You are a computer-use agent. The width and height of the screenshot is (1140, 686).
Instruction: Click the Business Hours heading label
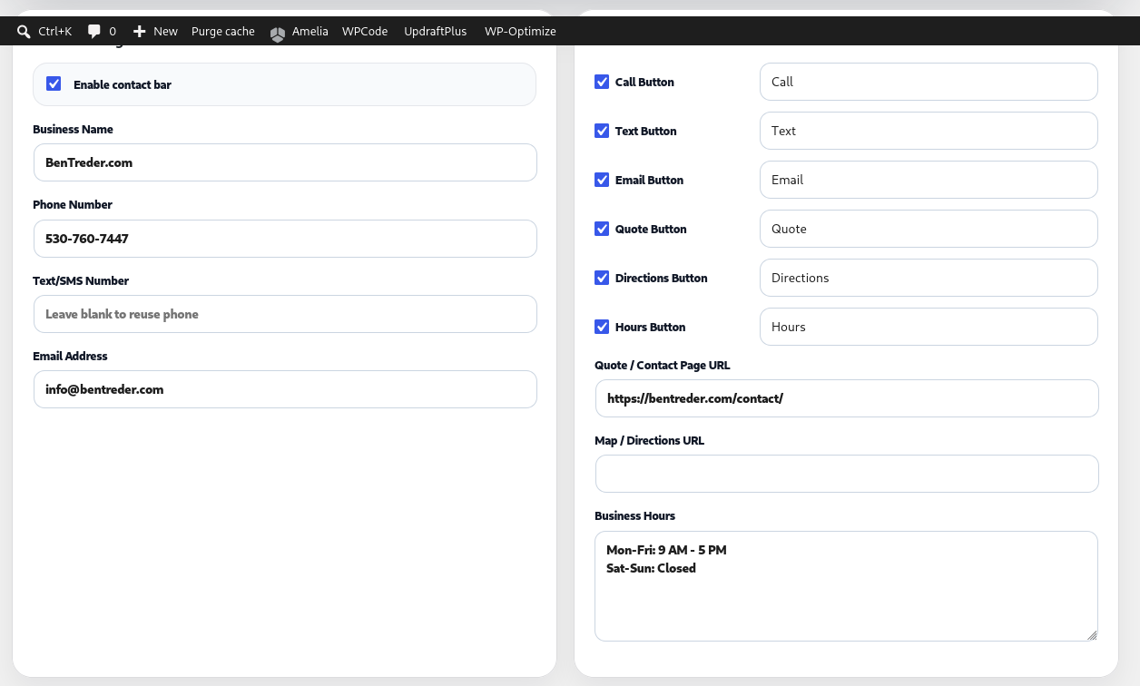634,515
